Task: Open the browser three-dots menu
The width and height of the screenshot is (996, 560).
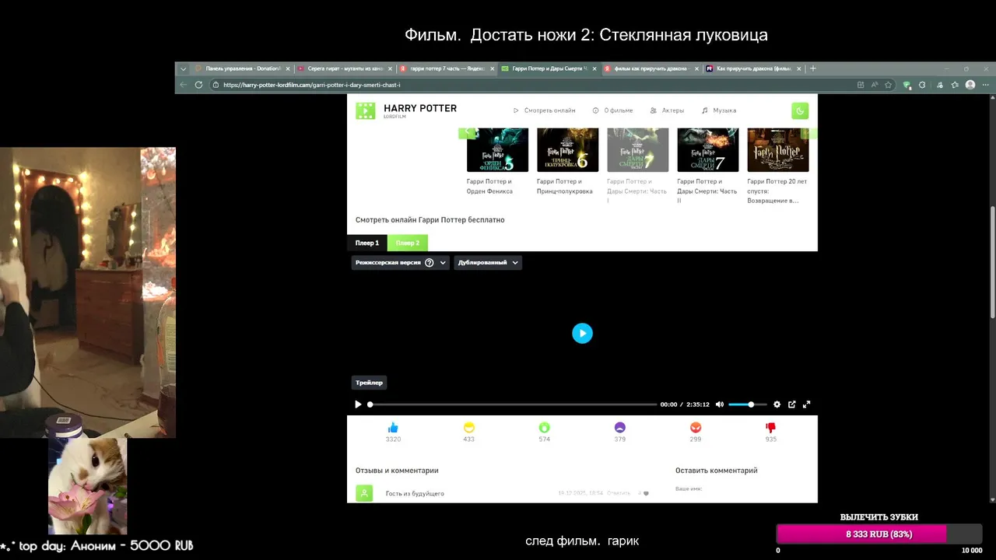Action: tap(984, 85)
